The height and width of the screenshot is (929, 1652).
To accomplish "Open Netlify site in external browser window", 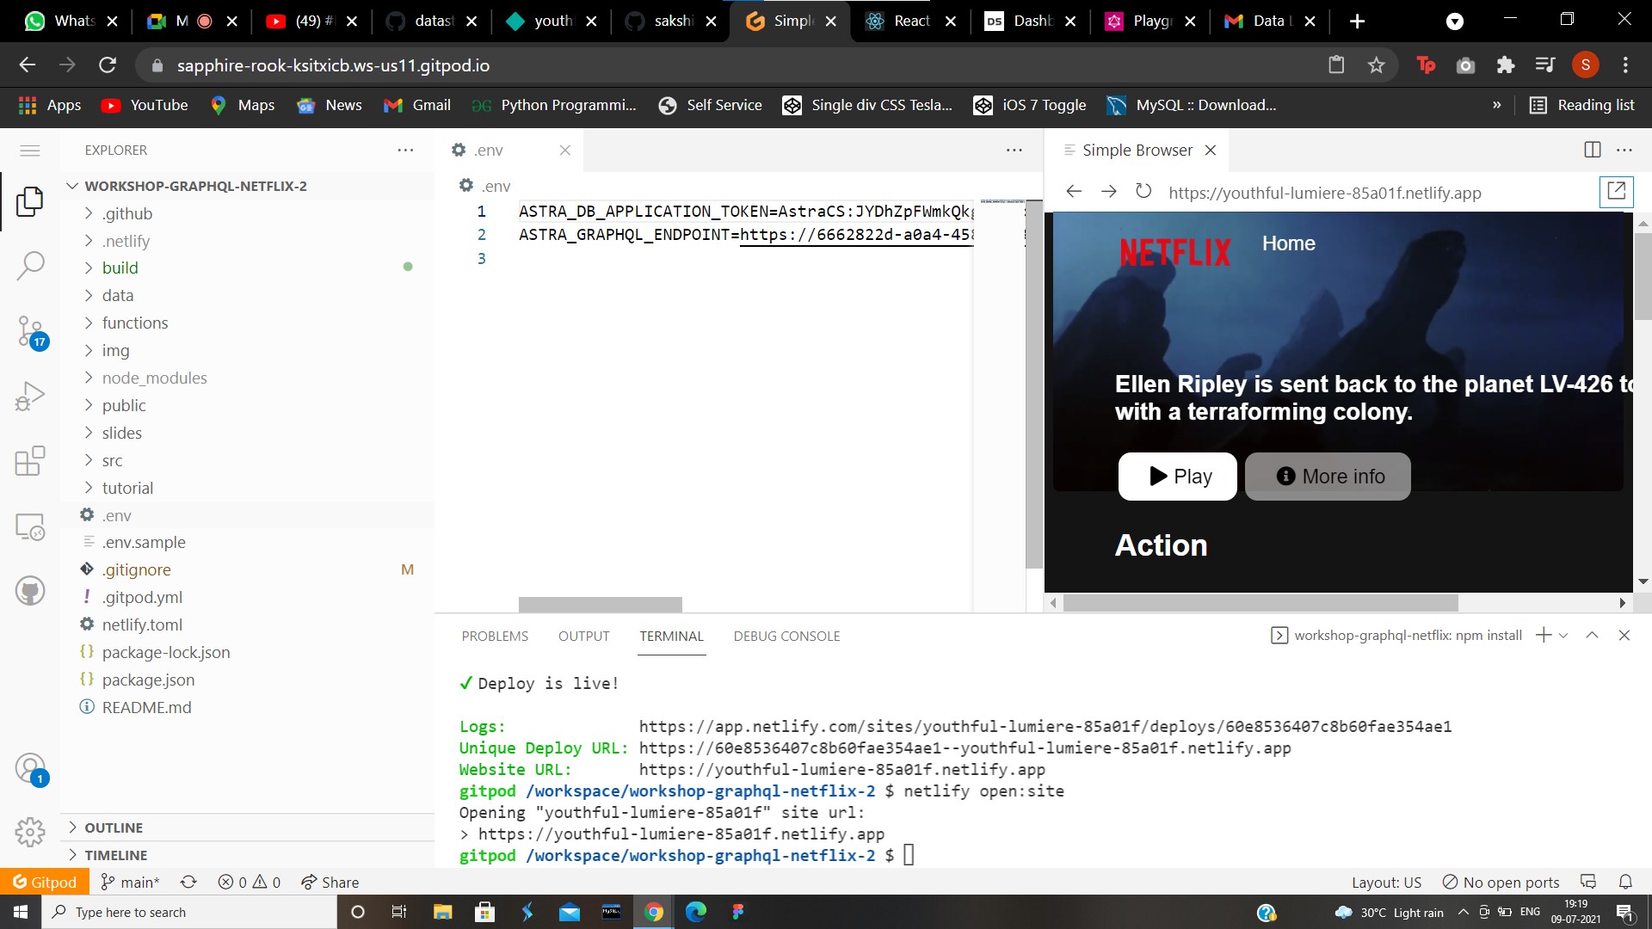I will [x=1616, y=192].
